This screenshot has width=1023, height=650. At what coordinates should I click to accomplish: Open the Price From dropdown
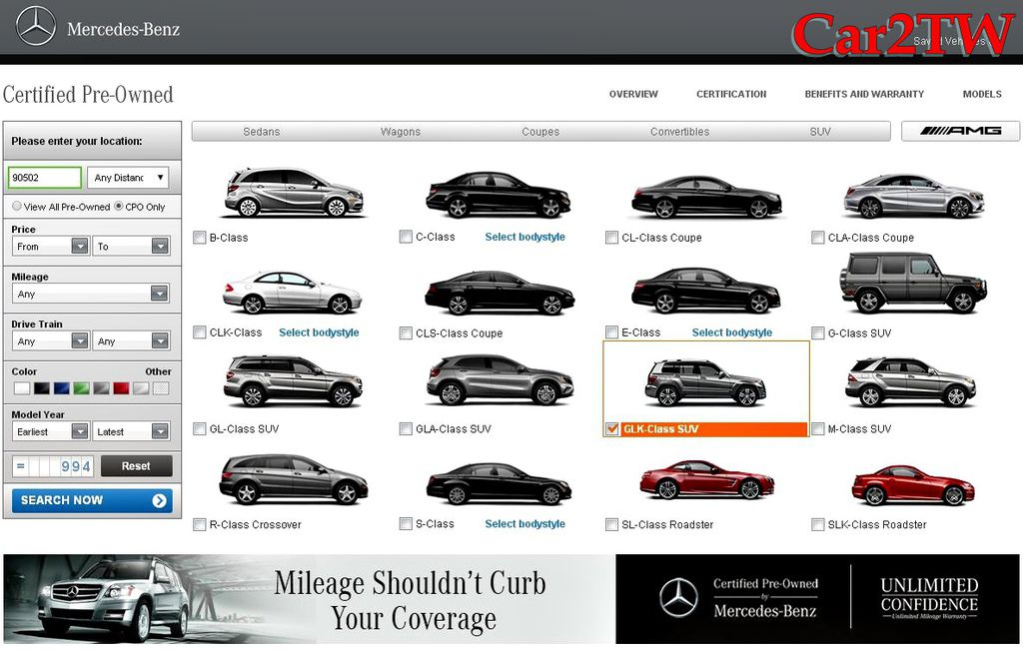(x=50, y=246)
